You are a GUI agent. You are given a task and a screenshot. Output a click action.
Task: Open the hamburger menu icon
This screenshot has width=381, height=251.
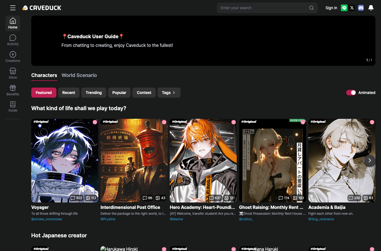(x=13, y=8)
